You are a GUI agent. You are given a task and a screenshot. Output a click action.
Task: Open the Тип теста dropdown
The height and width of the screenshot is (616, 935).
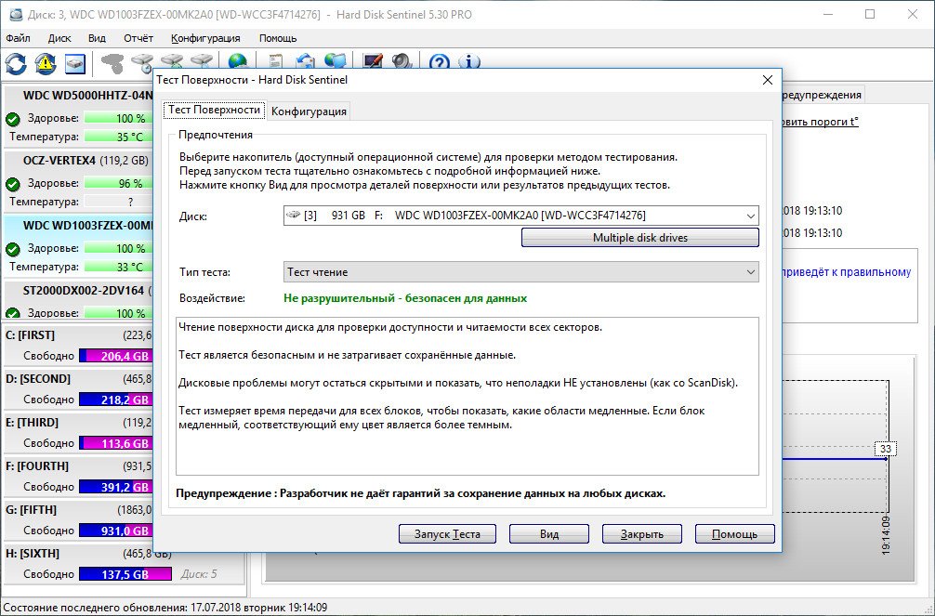pyautogui.click(x=520, y=272)
